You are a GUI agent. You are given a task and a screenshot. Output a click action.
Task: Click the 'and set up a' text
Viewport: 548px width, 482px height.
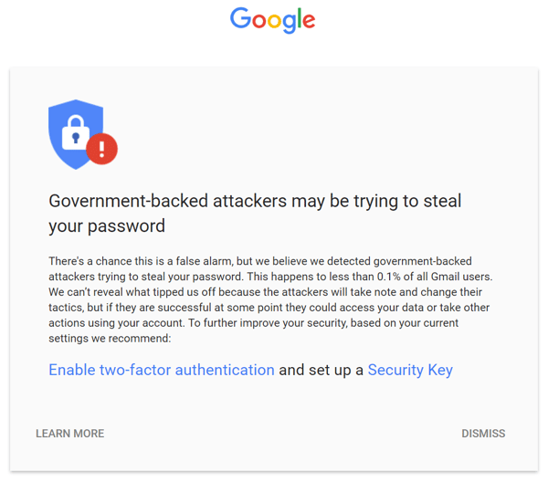click(x=321, y=370)
